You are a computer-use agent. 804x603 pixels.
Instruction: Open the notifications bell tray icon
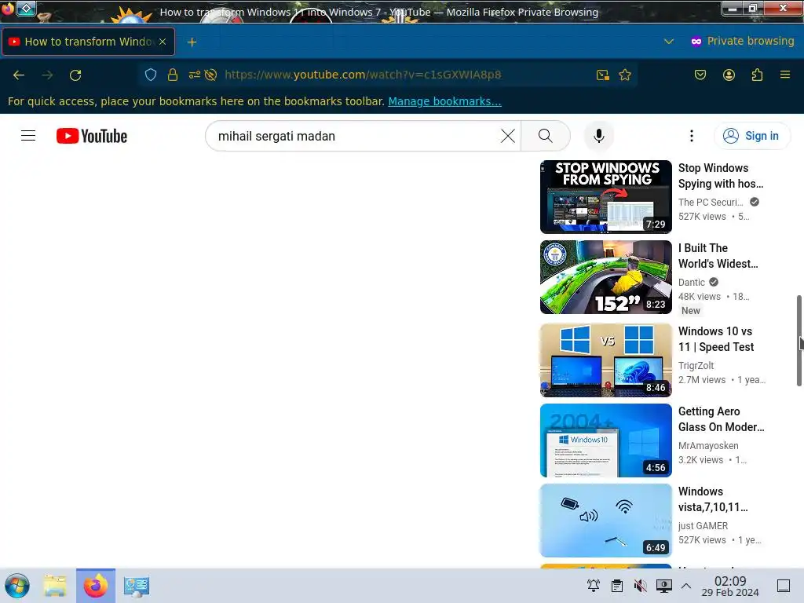594,586
